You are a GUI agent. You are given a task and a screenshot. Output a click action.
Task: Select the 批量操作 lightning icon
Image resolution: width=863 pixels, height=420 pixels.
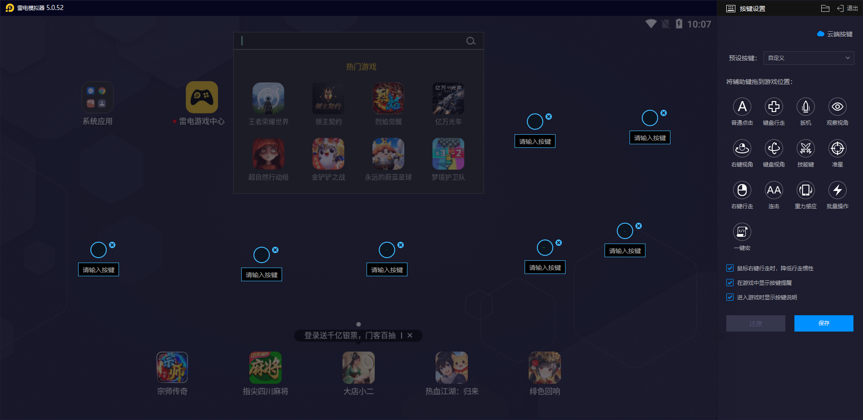[838, 190]
